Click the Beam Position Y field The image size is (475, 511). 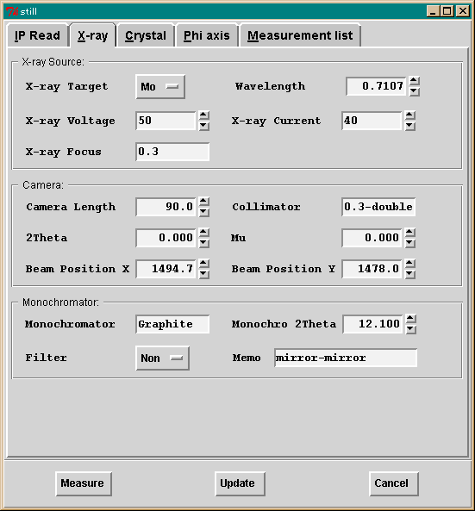[x=372, y=269]
